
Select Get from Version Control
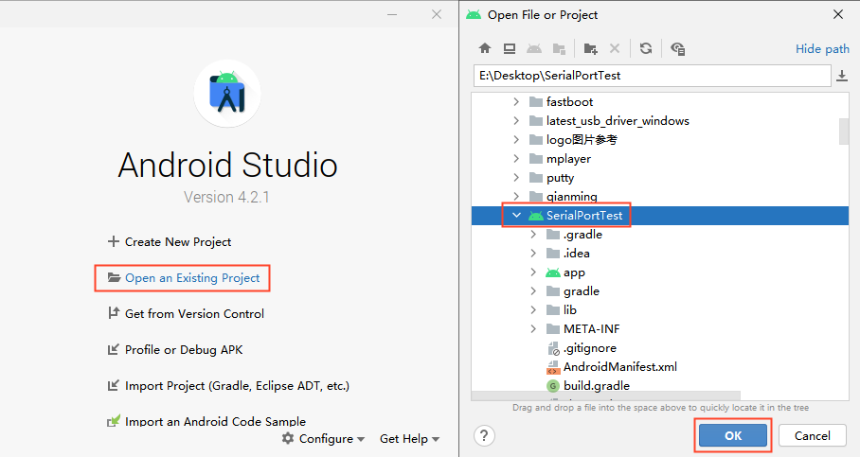pyautogui.click(x=193, y=314)
